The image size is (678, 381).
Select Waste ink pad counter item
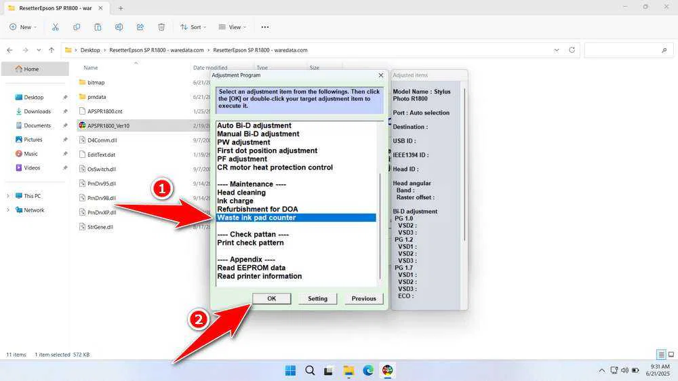(256, 218)
